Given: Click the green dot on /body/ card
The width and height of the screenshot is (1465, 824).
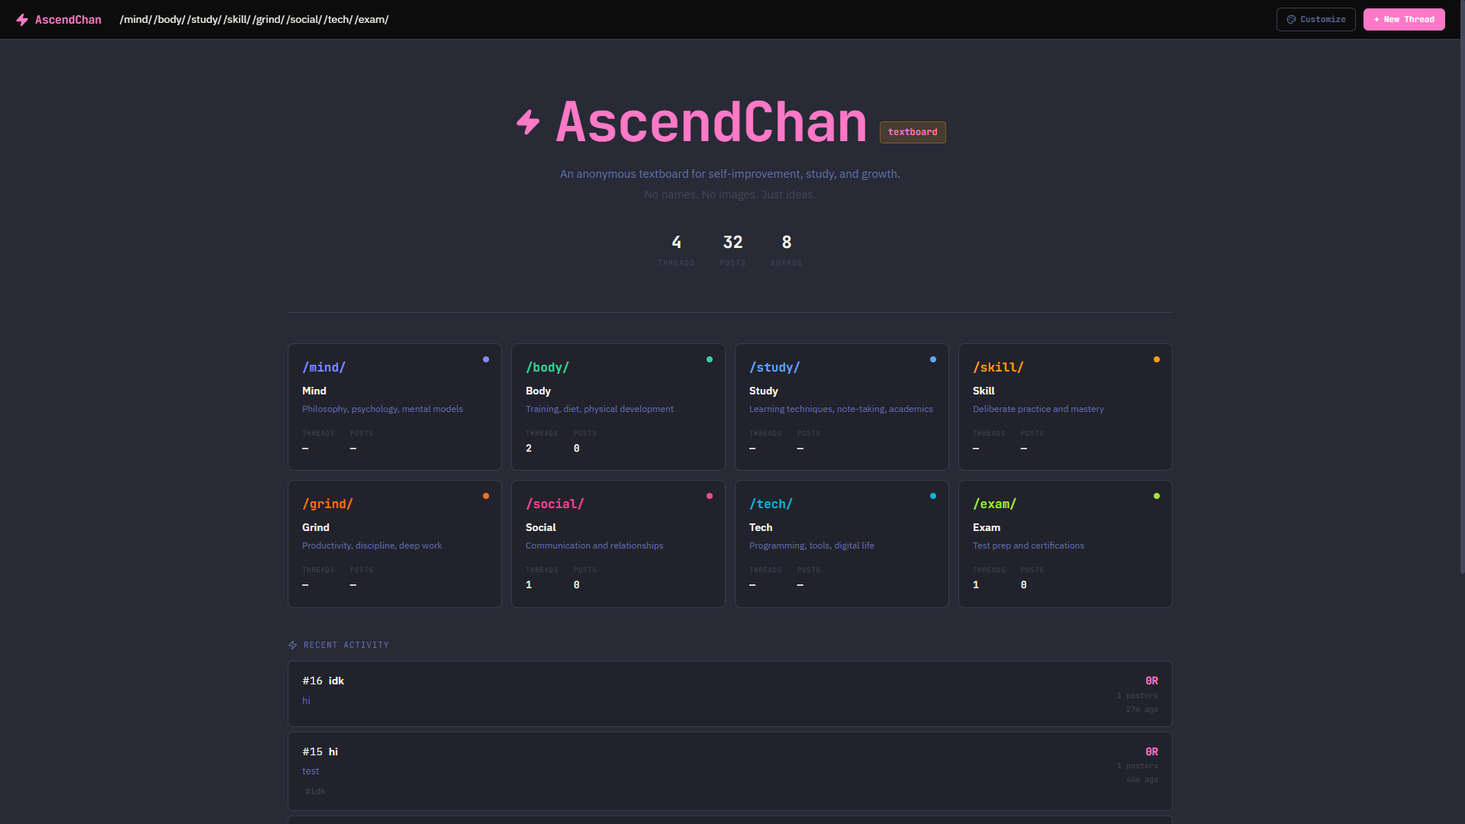Looking at the screenshot, I should click(710, 359).
